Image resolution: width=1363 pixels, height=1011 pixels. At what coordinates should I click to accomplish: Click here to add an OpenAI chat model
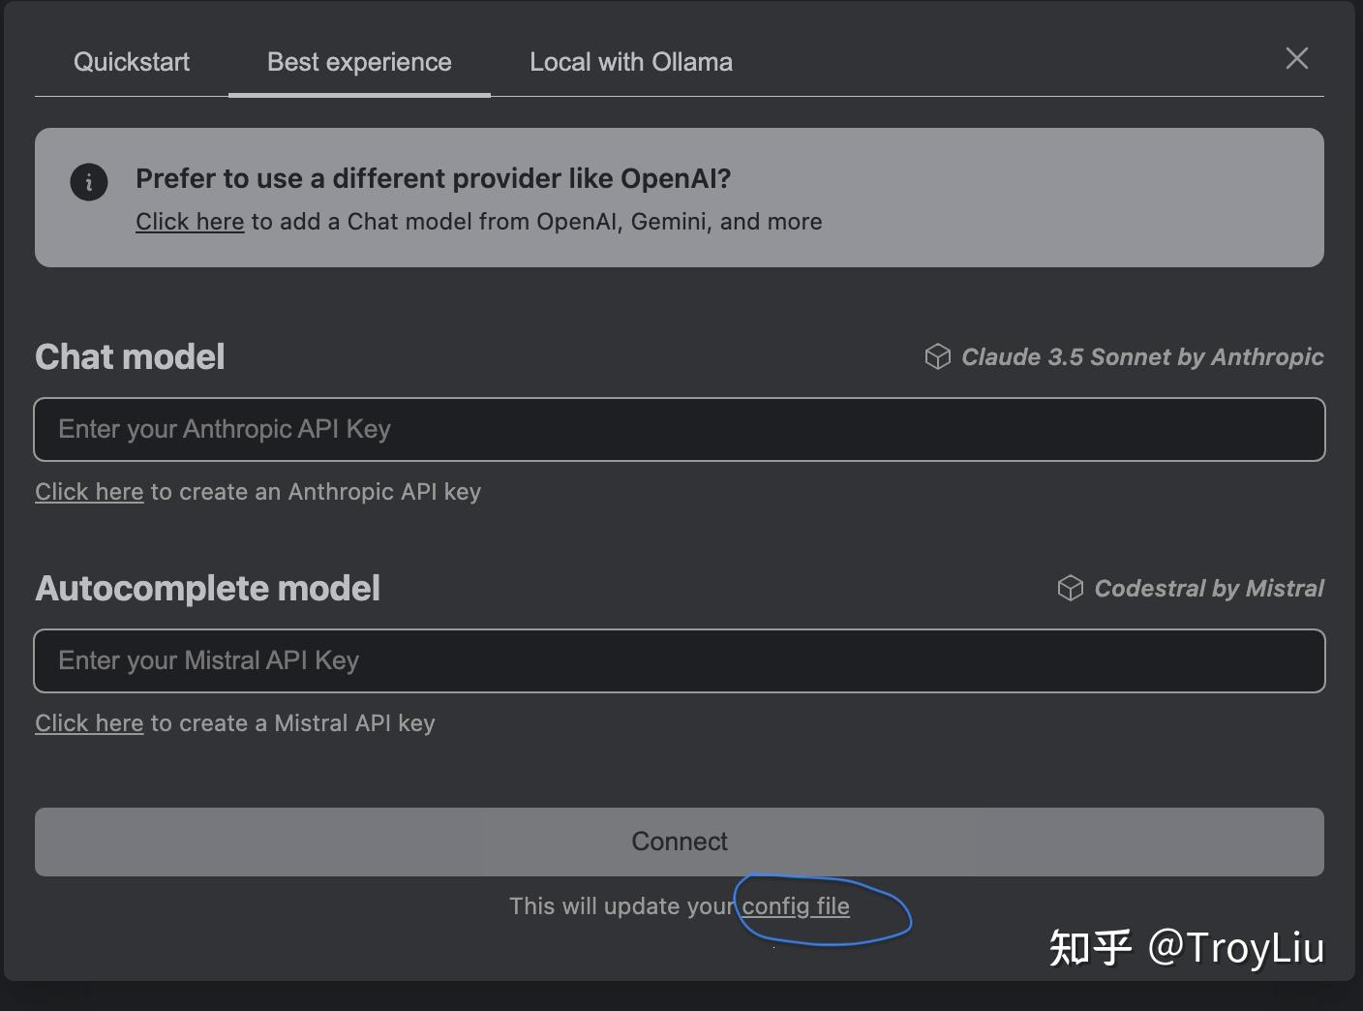(190, 221)
